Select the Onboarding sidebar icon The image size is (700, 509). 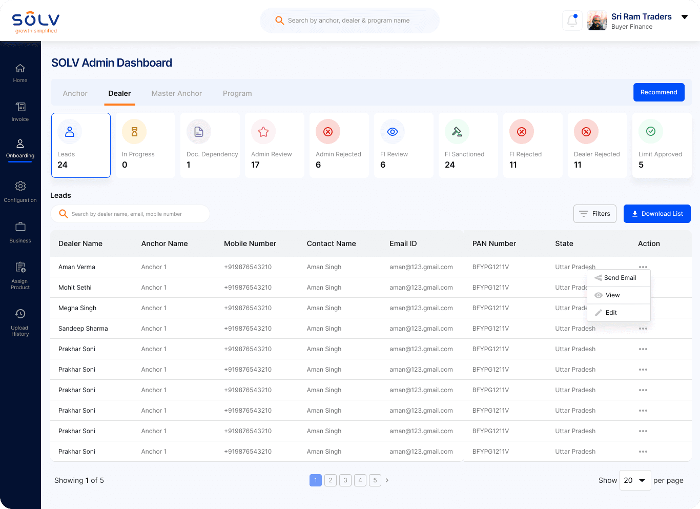20,144
